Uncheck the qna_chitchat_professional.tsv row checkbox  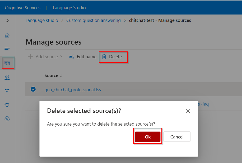point(33,89)
